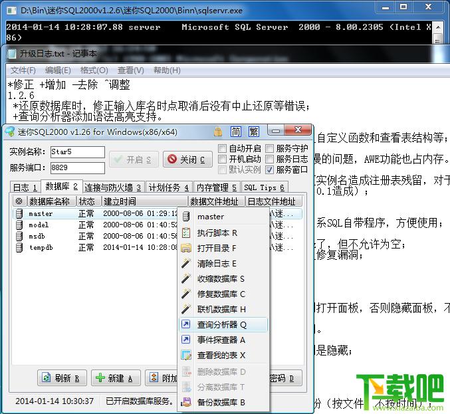Click the msdb database icon
This screenshot has height=414, width=450.
pos(19,236)
